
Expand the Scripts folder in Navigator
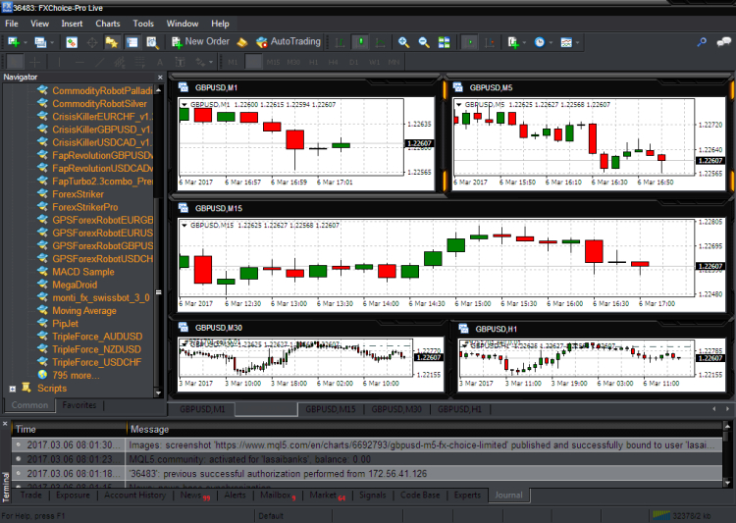coord(12,389)
